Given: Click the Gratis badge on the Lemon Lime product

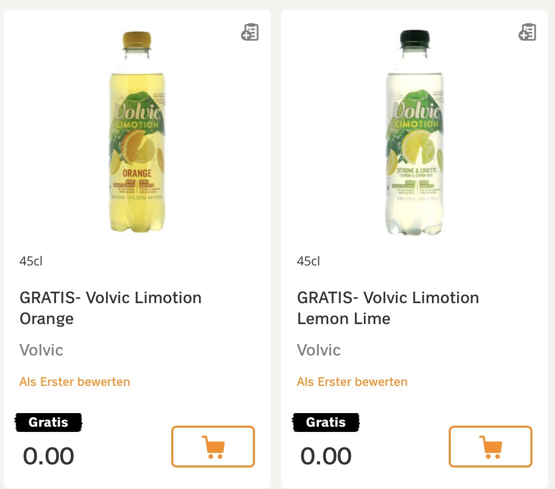Looking at the screenshot, I should 326,422.
